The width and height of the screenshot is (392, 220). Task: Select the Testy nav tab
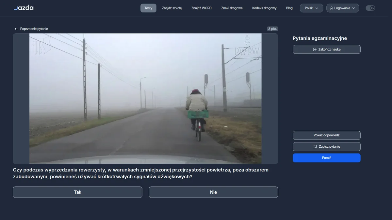coord(148,8)
